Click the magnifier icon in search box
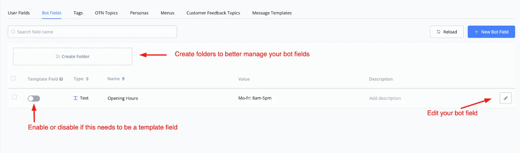Screen dimensions: 520x153 pyautogui.click(x=13, y=32)
